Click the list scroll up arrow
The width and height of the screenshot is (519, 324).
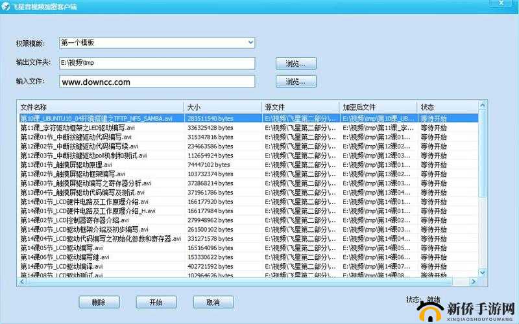click(483, 106)
